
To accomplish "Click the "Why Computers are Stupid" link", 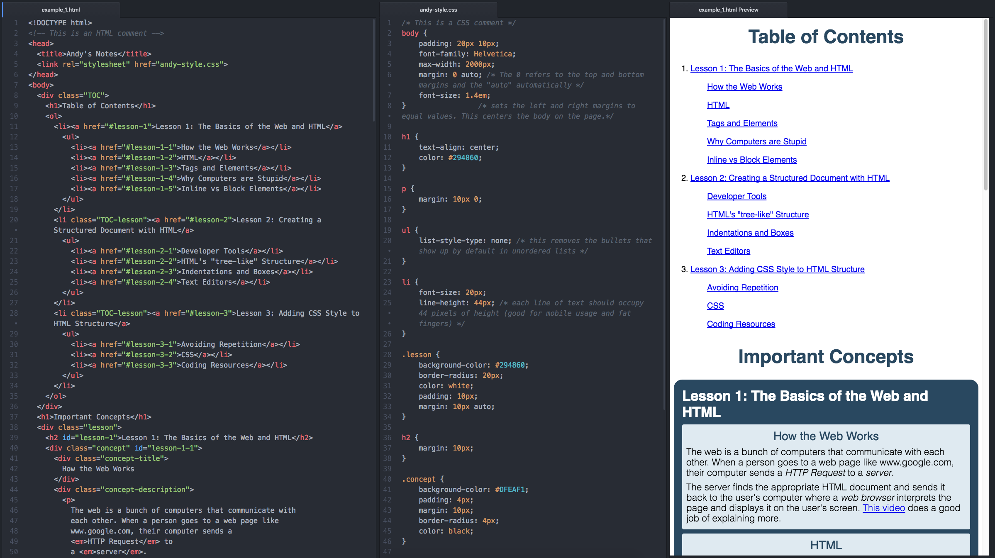I will [756, 141].
